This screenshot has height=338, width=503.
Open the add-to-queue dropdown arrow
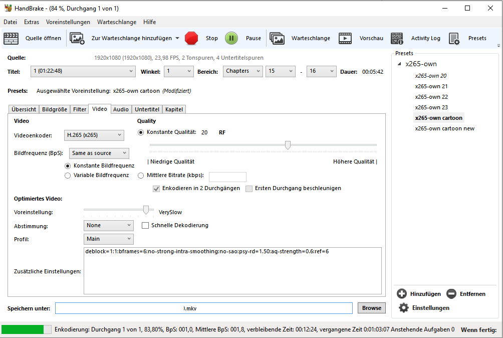pyautogui.click(x=177, y=38)
